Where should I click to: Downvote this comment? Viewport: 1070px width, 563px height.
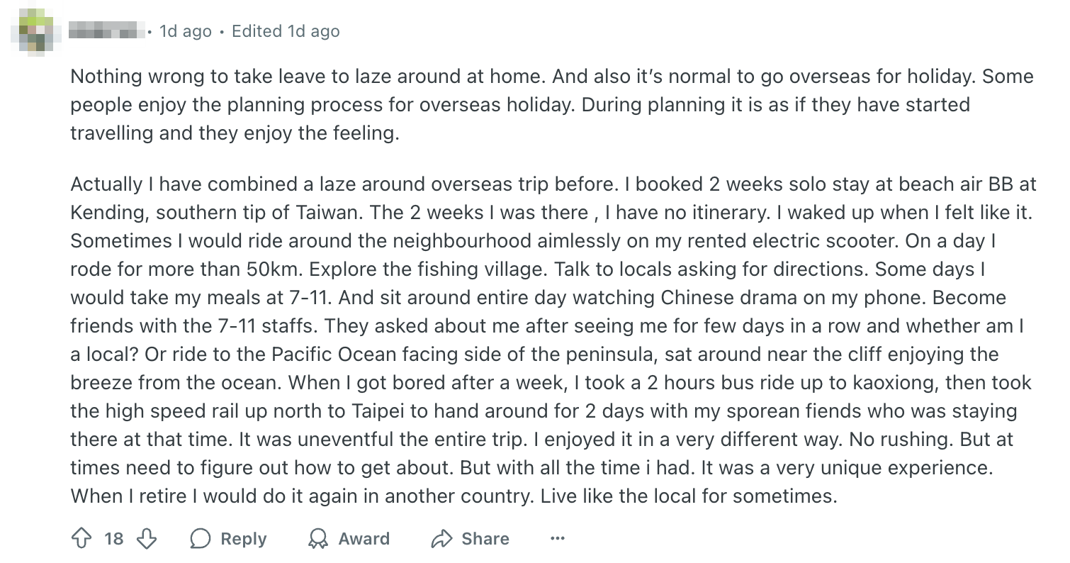(146, 539)
